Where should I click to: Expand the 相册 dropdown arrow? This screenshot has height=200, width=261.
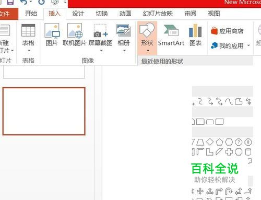pyautogui.click(x=124, y=51)
